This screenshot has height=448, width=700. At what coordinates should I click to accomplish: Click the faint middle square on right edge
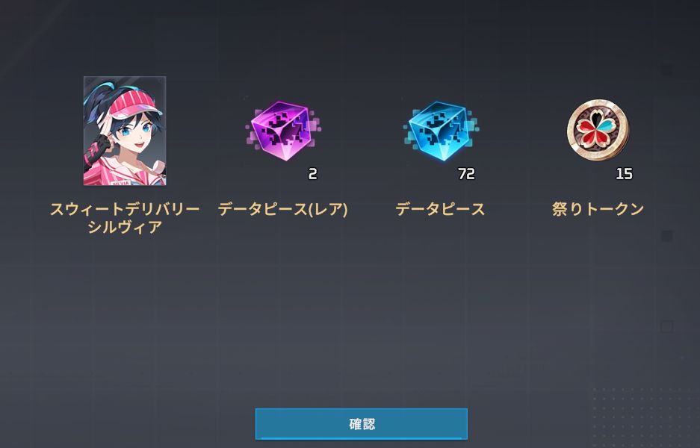point(667,236)
